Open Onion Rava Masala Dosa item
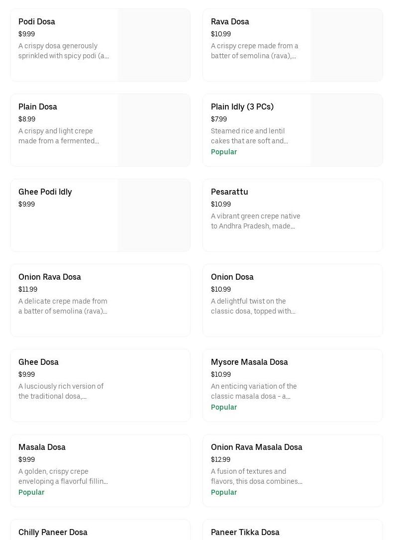This screenshot has width=400, height=540. [257, 447]
